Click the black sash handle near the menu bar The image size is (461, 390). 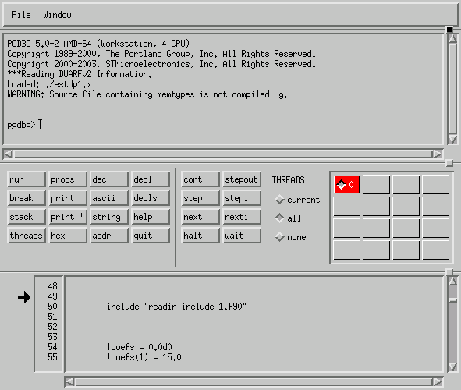click(449, 30)
